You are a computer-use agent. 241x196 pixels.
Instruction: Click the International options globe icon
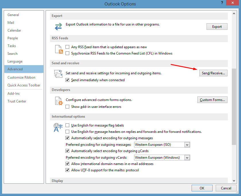(x=58, y=127)
